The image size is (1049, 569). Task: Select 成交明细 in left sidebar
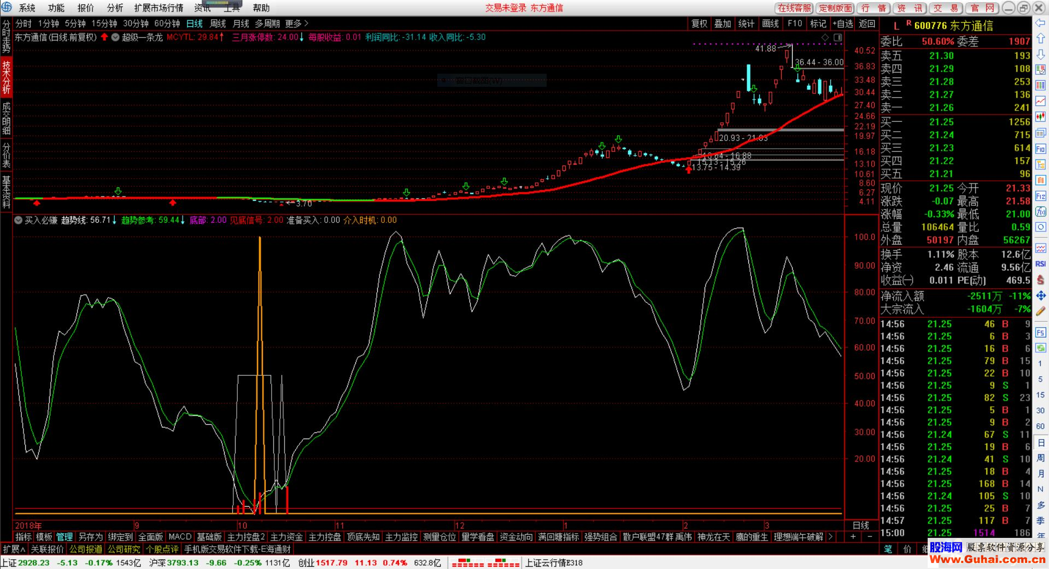tap(6, 118)
